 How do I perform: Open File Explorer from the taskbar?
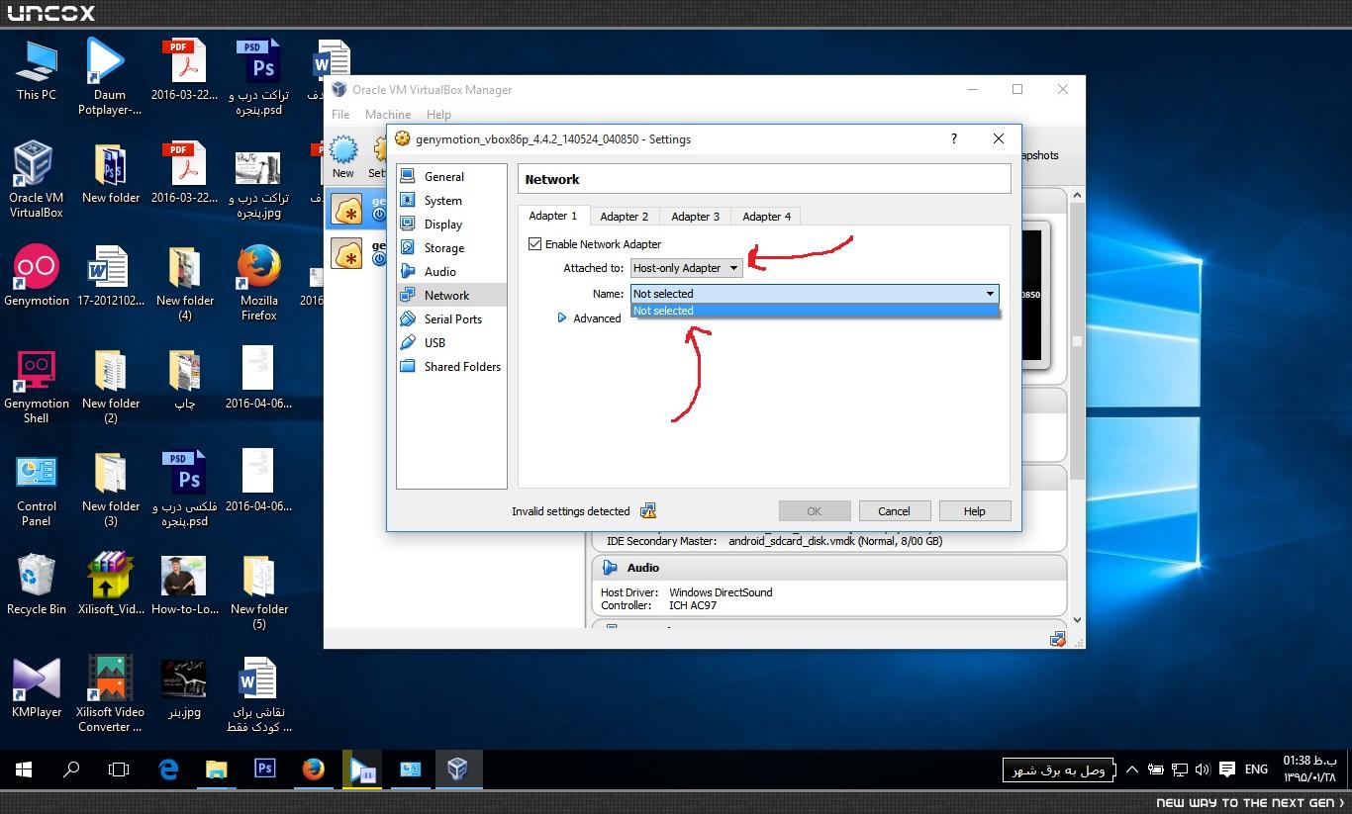pos(217,769)
